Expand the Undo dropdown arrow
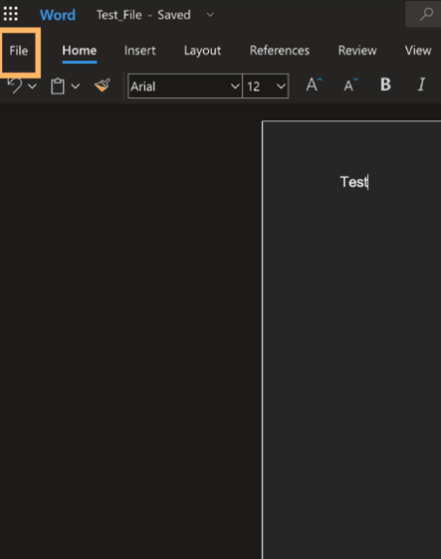441x559 pixels. [32, 86]
